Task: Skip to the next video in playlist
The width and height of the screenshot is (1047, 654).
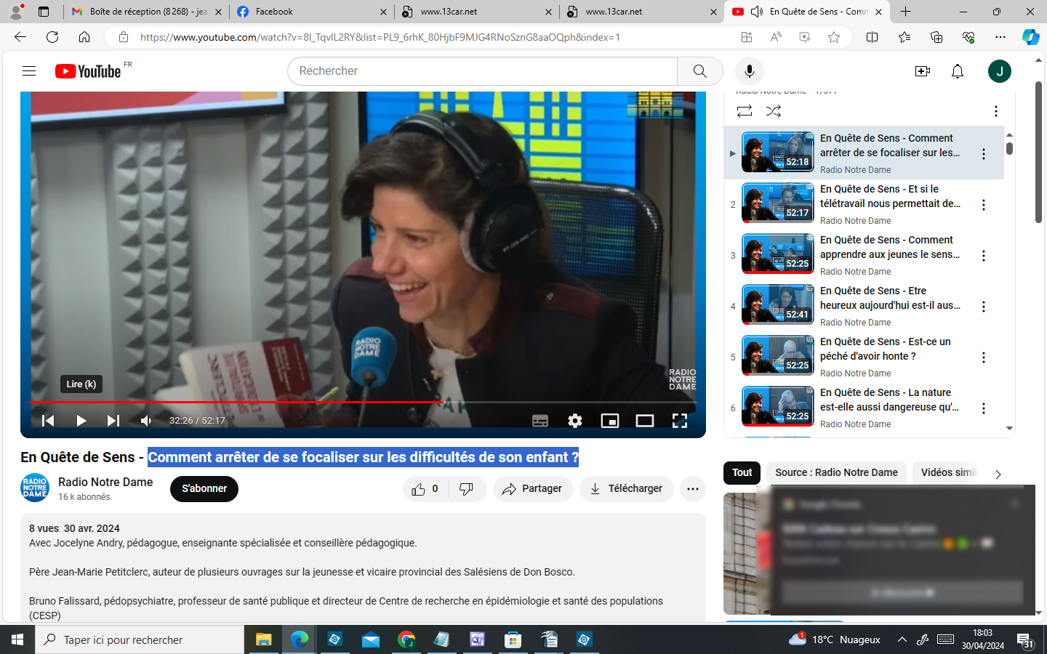Action: point(113,421)
